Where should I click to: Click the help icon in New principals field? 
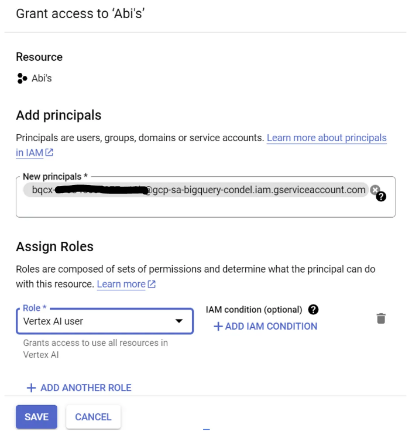[381, 197]
